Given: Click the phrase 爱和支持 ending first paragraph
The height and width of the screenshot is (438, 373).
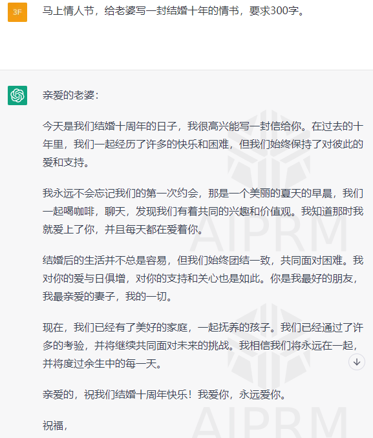Looking at the screenshot, I should tap(63, 163).
